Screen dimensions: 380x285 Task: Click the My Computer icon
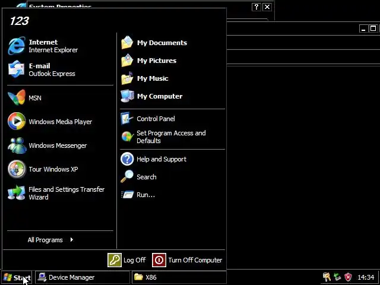click(127, 96)
